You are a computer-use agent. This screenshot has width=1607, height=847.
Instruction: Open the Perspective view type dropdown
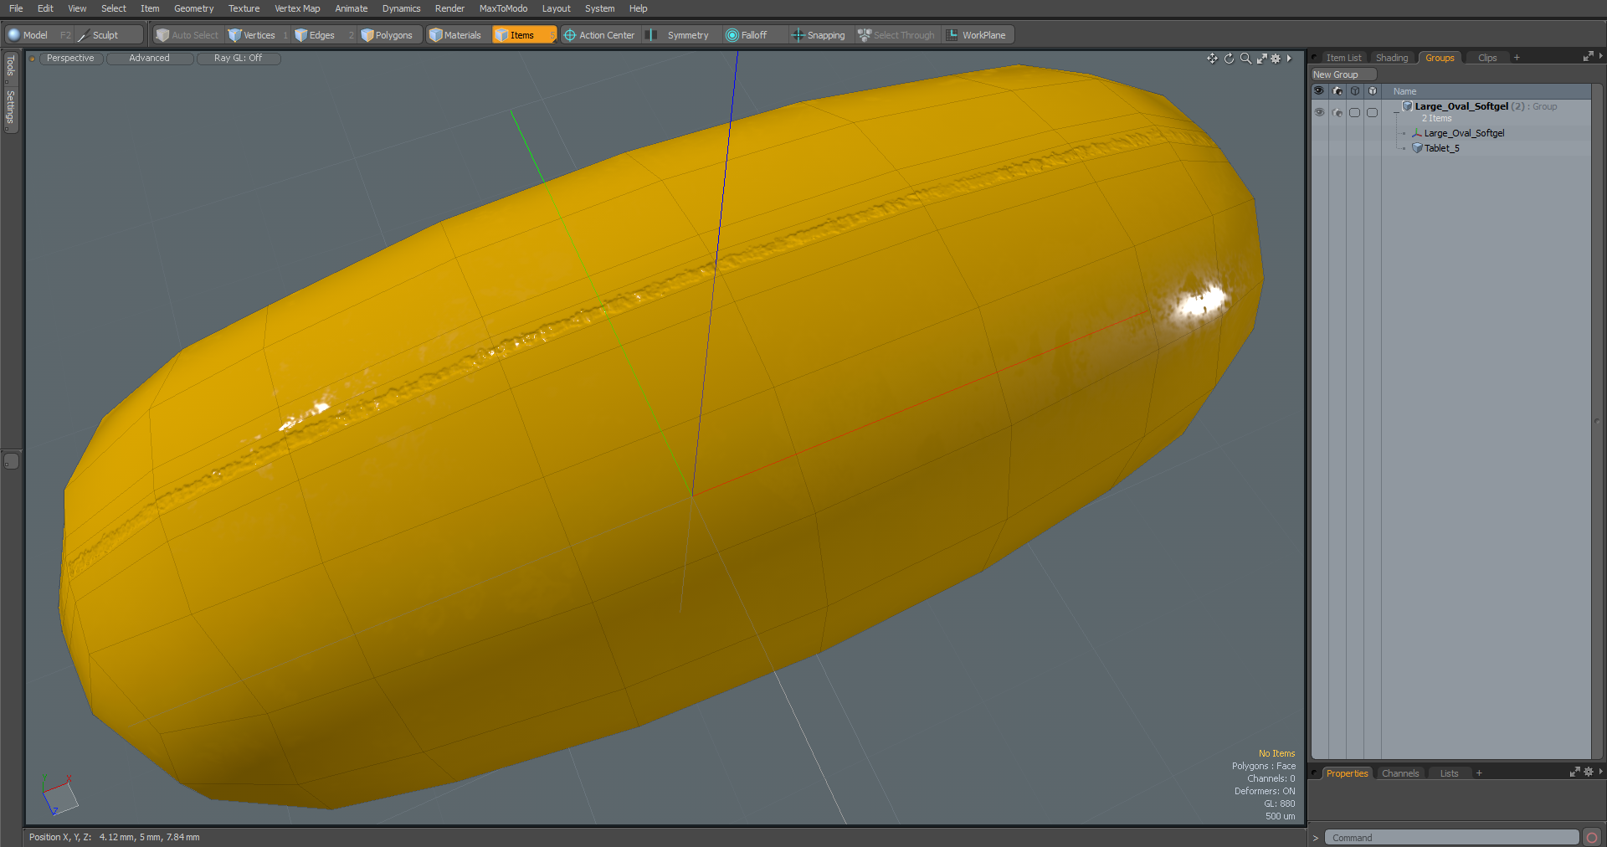click(70, 59)
